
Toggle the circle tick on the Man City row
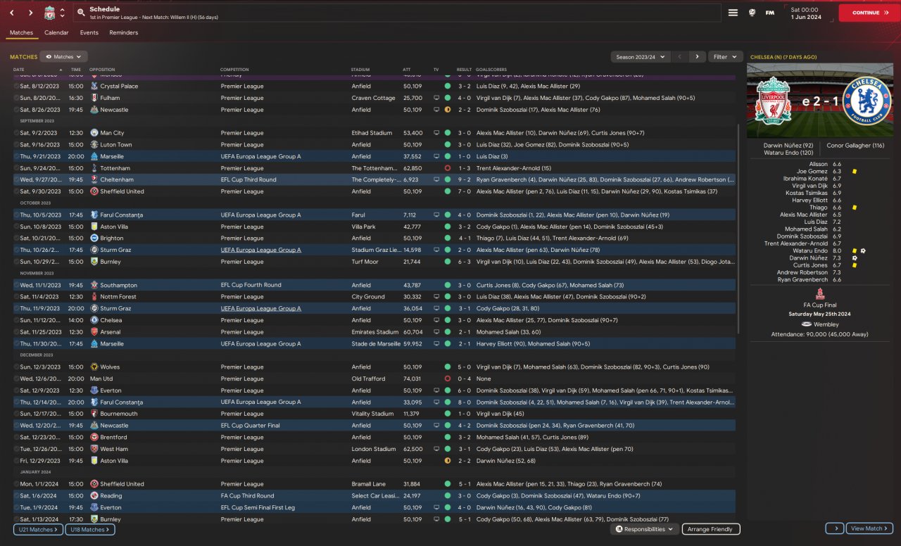16,133
